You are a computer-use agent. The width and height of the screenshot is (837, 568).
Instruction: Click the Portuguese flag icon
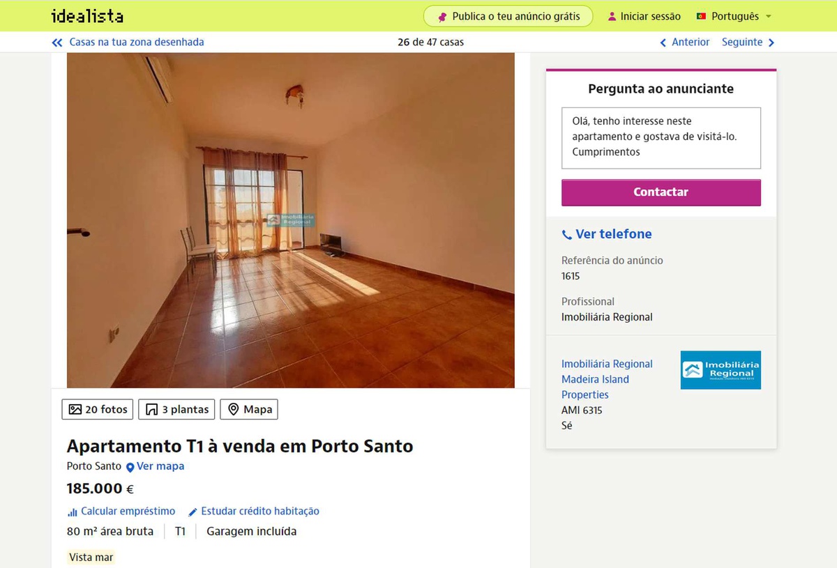[x=702, y=16]
